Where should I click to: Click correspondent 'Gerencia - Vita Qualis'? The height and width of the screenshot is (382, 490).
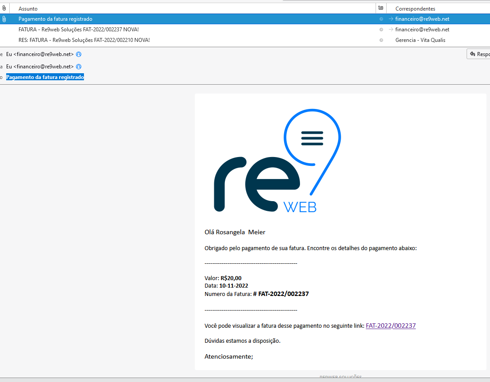(x=420, y=40)
